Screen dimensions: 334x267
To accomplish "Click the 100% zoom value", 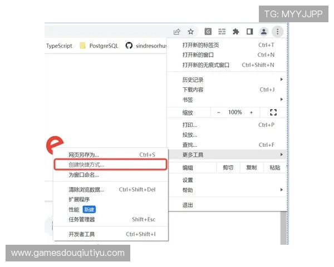I will click(235, 112).
